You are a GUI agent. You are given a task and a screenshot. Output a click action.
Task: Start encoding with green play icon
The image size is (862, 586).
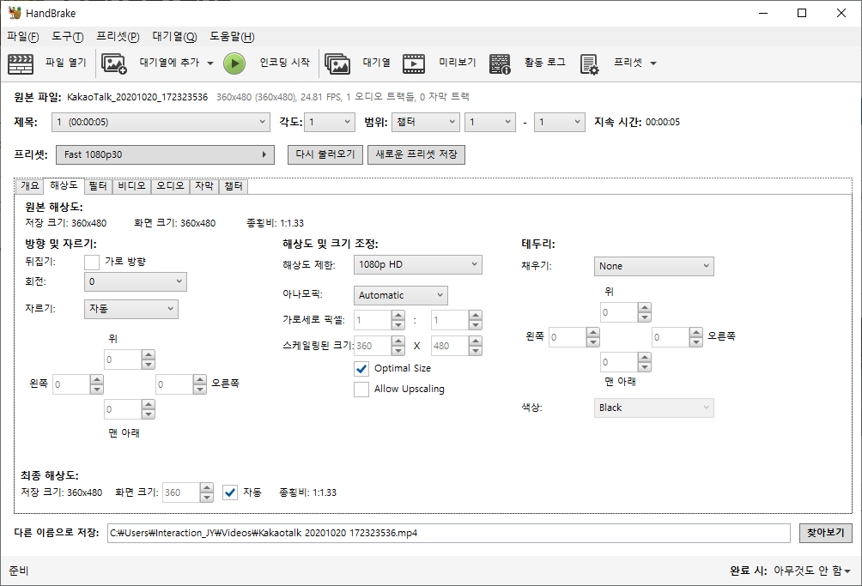coord(234,63)
